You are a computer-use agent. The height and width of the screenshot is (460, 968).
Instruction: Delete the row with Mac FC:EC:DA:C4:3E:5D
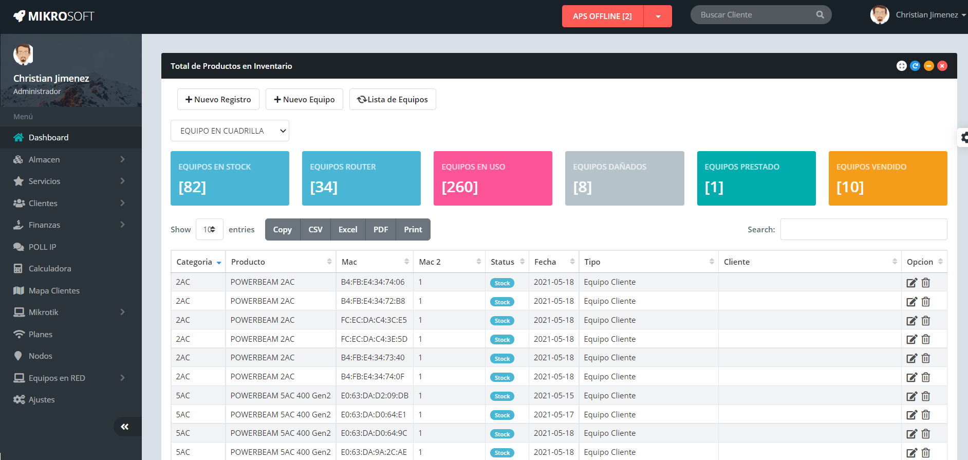point(926,339)
